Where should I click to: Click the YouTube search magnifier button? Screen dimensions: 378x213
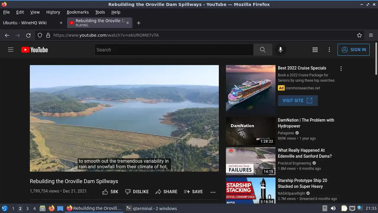tap(263, 50)
